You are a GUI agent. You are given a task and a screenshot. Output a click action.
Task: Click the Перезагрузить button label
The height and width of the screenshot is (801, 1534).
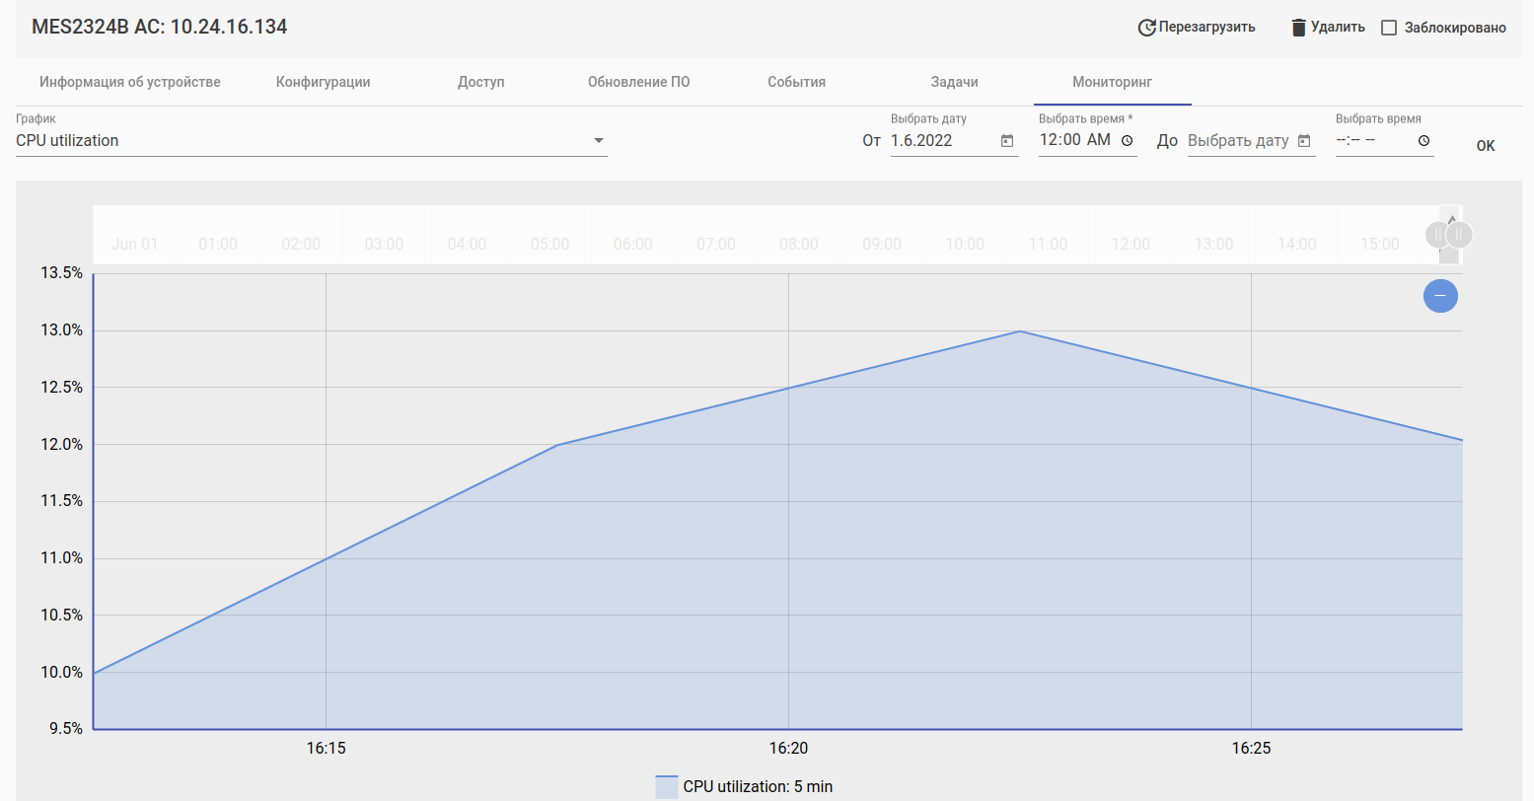1207,27
